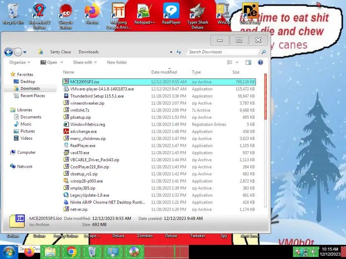The height and width of the screenshot is (259, 346).
Task: Open the taskbar clock showing 10:15 AM
Action: (330, 252)
